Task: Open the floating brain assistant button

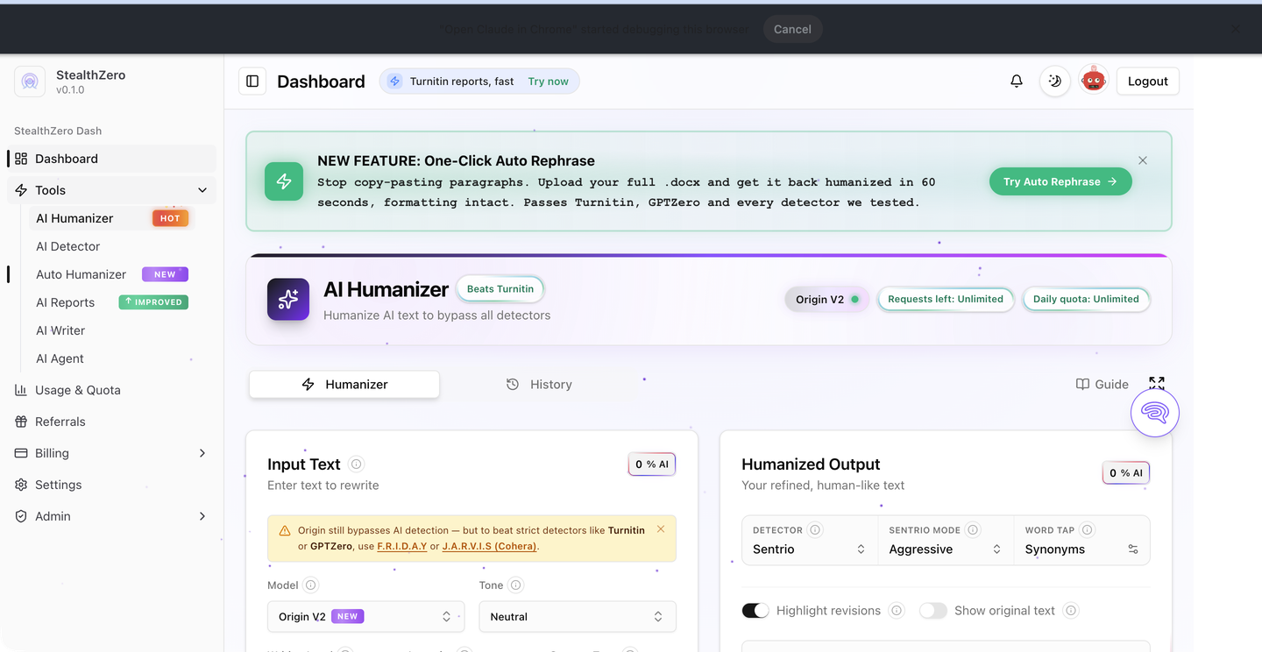Action: click(x=1155, y=413)
